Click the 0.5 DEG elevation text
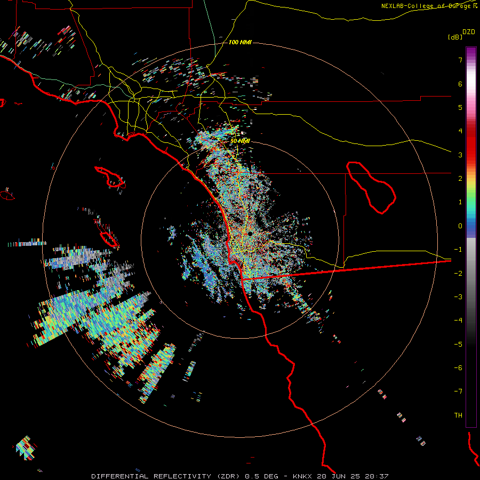480x480 pixels. tap(262, 476)
